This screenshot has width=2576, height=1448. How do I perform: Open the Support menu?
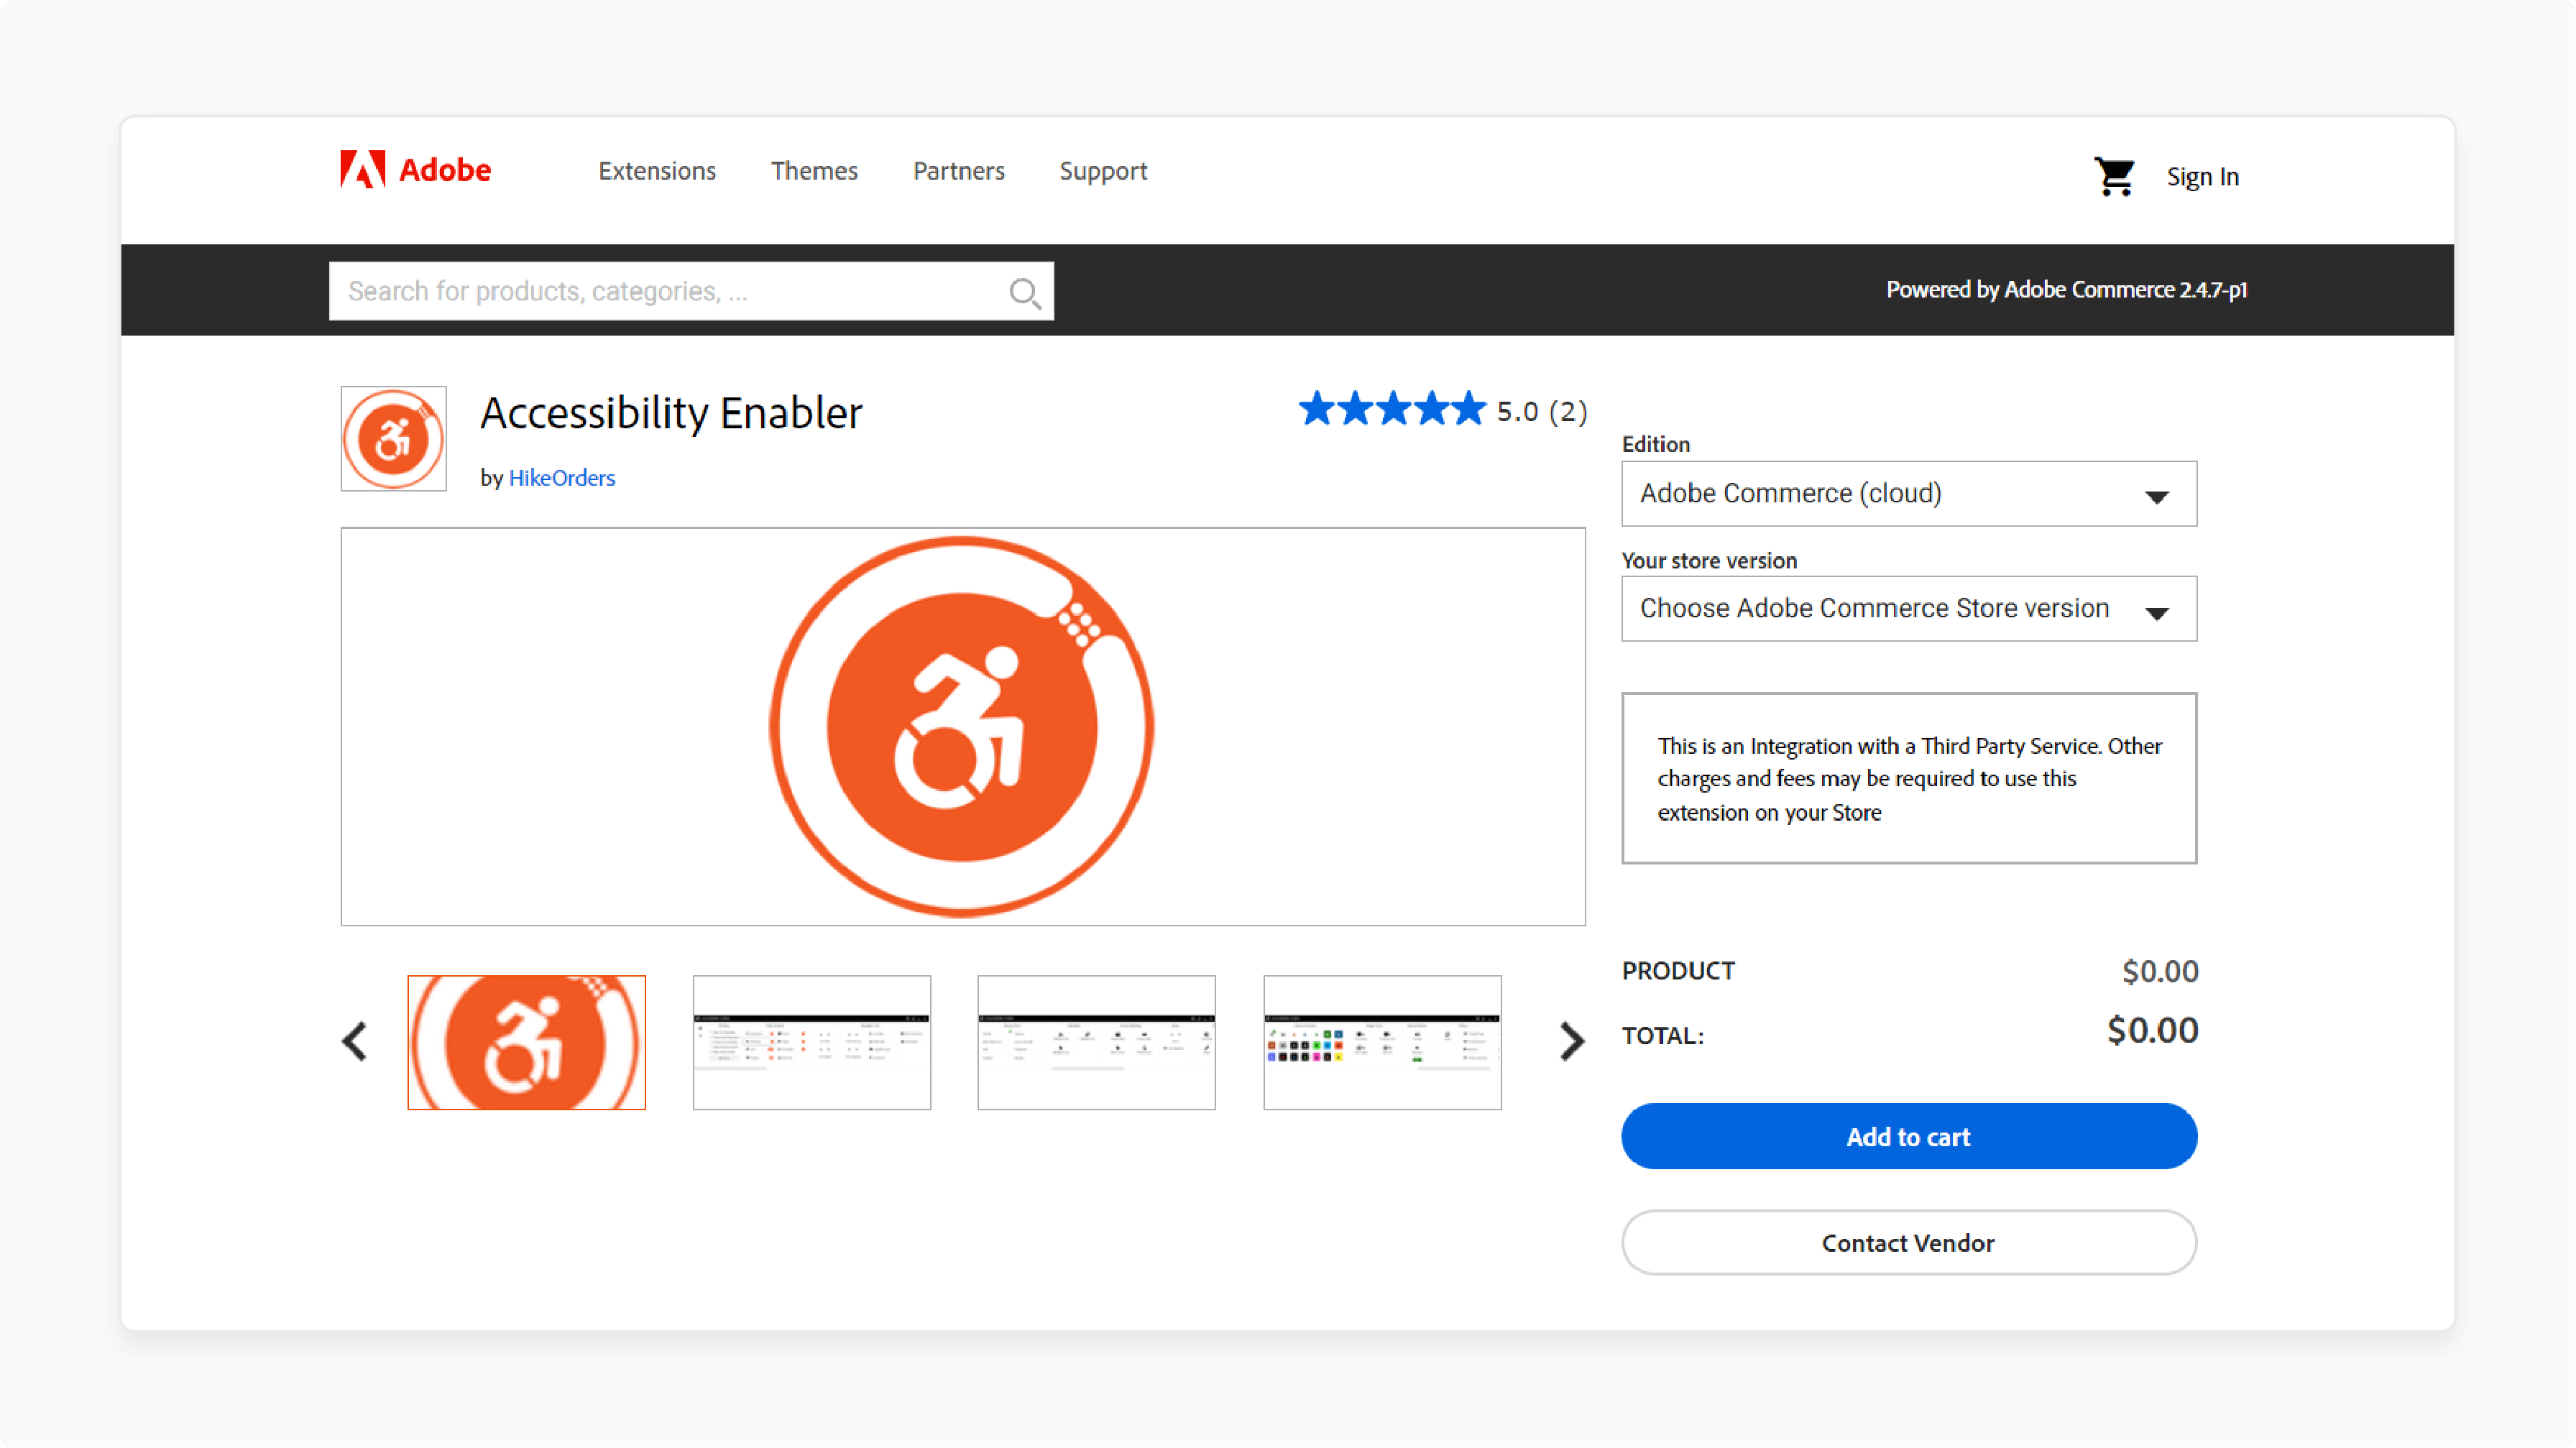click(x=1103, y=171)
